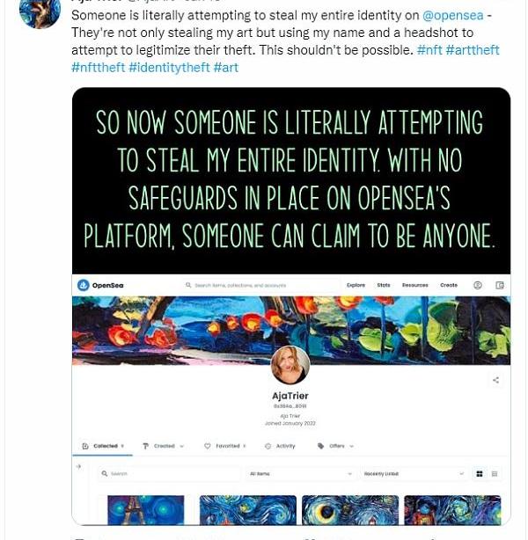Collapse the filter sidebar arrow
The width and height of the screenshot is (528, 540).
[78, 467]
